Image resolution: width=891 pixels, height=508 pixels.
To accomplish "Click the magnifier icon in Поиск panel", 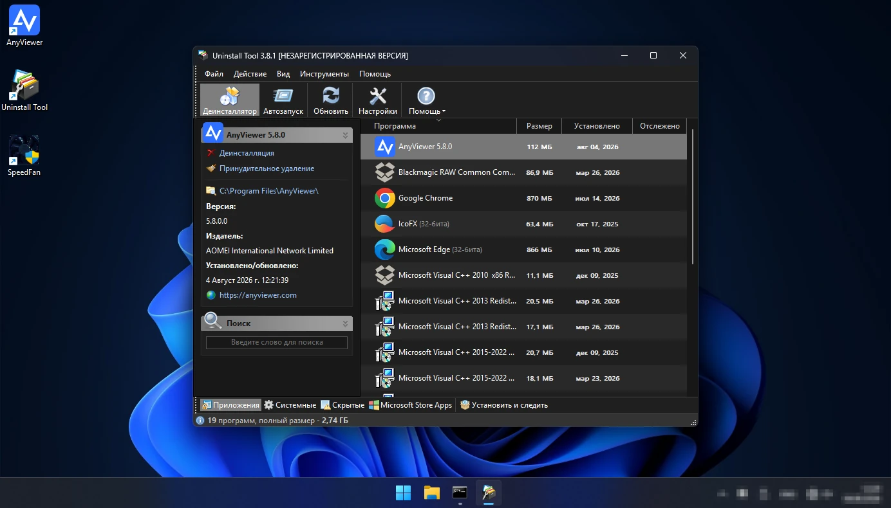I will point(212,321).
